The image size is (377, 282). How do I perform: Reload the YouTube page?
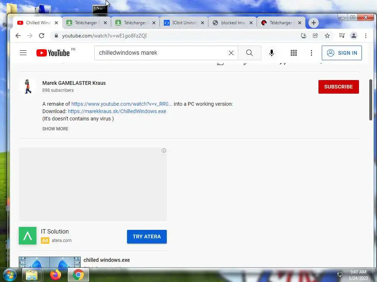42,36
